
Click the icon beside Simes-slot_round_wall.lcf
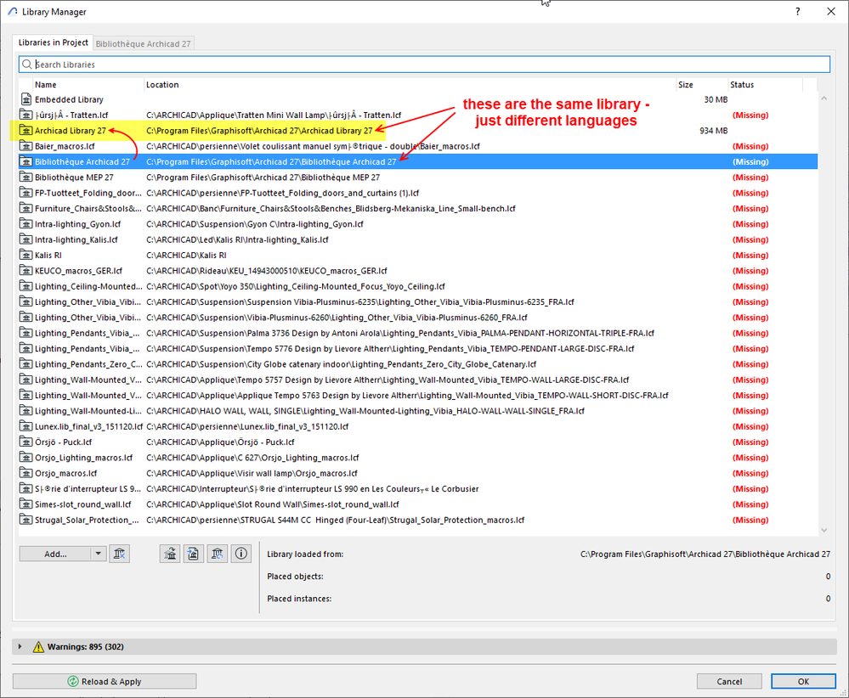[26, 504]
